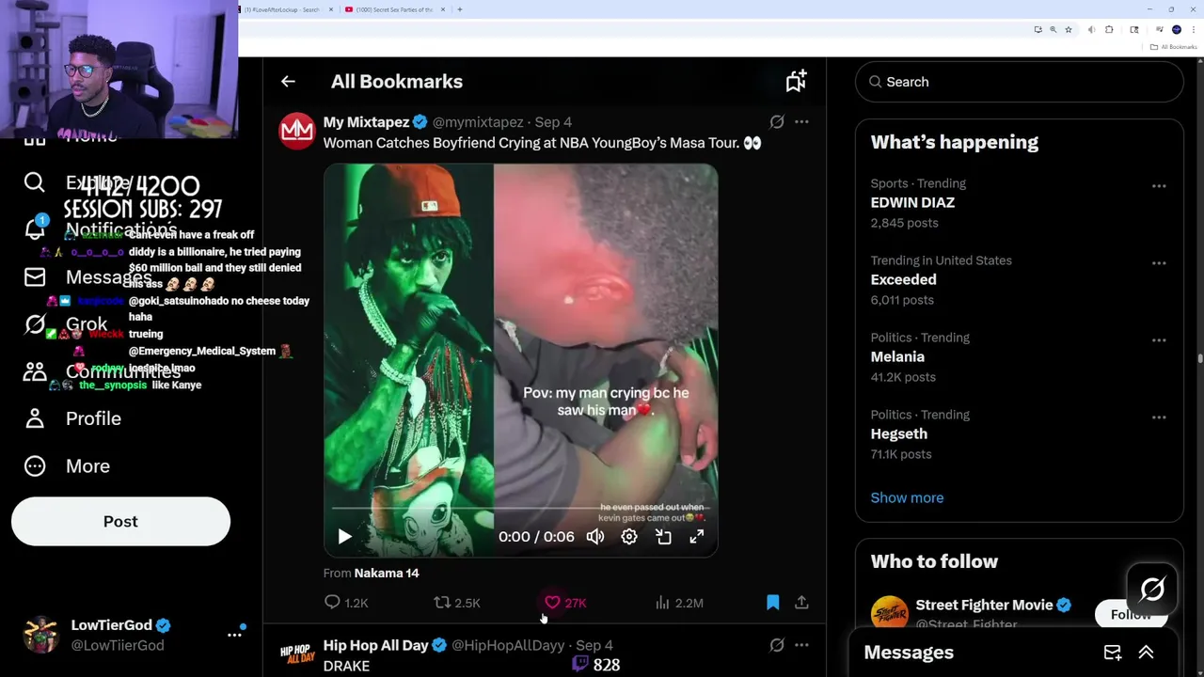
Task: Open options for EDWIN DIAZ trending item
Action: tap(1159, 186)
